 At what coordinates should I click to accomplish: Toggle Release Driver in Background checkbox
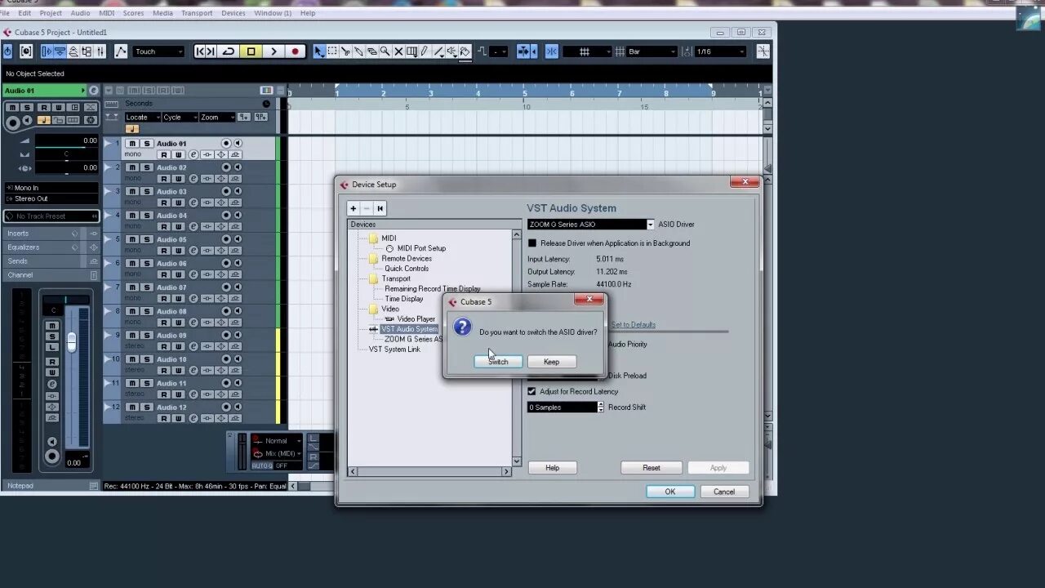[x=532, y=243]
